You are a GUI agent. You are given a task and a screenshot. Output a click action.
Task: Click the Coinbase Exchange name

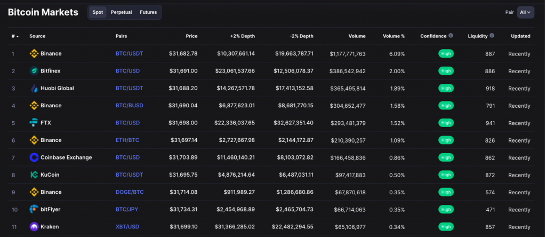coord(66,157)
